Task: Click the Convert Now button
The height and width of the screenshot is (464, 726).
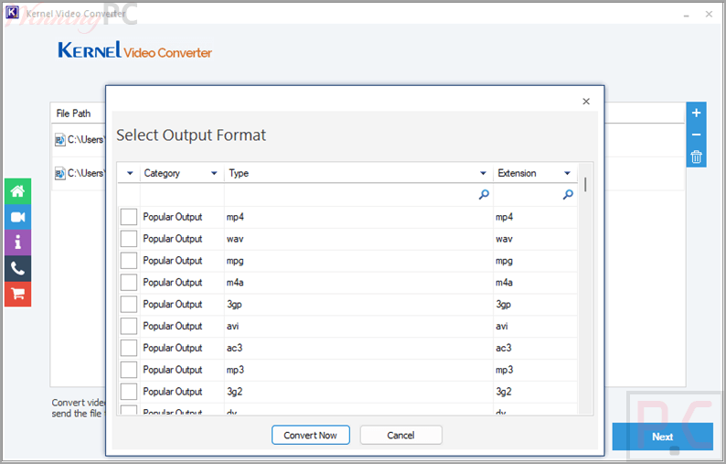Action: [310, 436]
